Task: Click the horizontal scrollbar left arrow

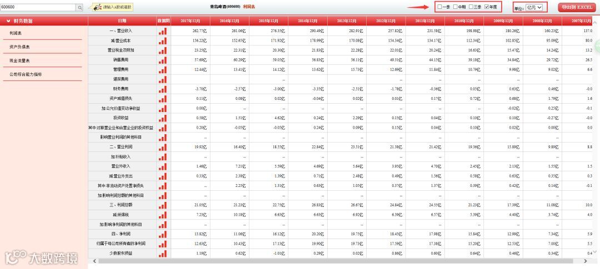Action: 94,261
